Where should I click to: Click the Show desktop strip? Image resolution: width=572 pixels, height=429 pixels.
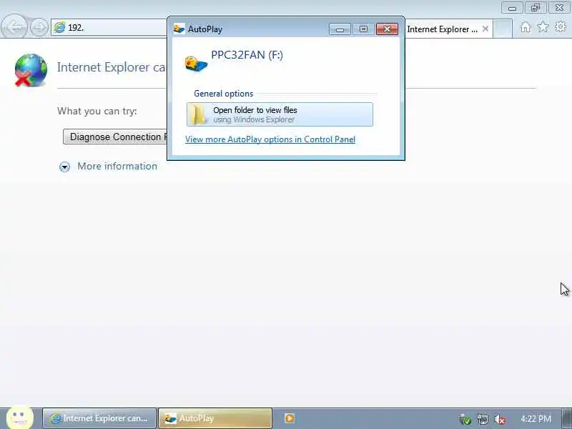pyautogui.click(x=567, y=418)
